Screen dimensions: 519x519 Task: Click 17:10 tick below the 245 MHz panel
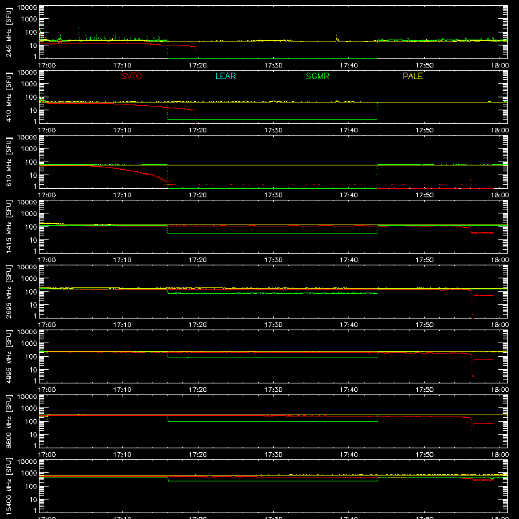click(122, 66)
